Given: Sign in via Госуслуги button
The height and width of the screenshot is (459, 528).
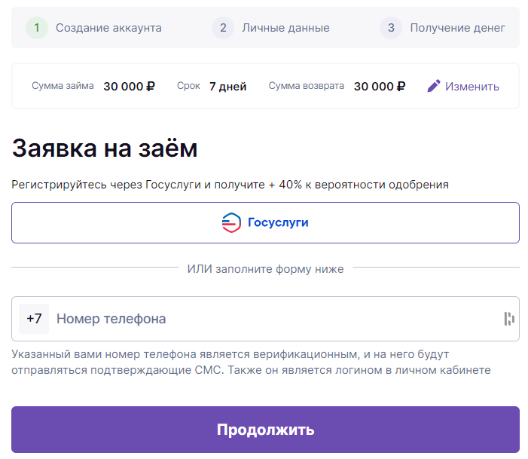Looking at the screenshot, I should (x=265, y=222).
